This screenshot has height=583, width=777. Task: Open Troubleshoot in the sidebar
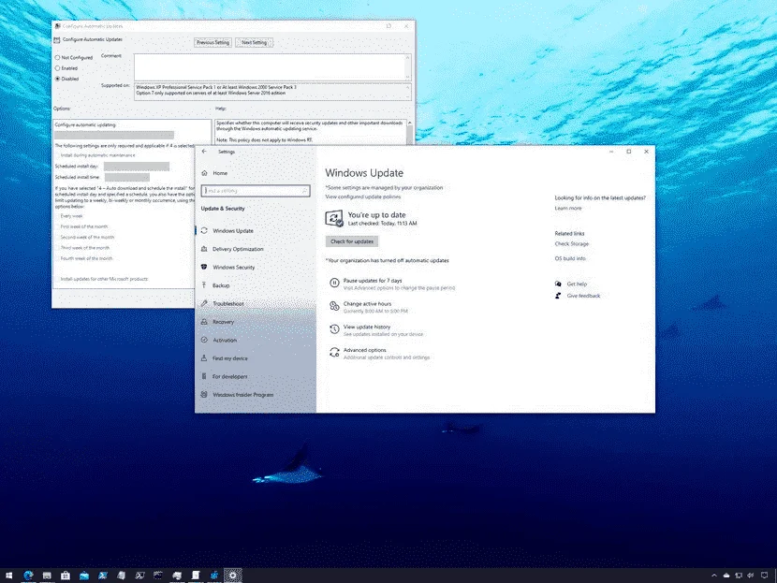(x=223, y=303)
